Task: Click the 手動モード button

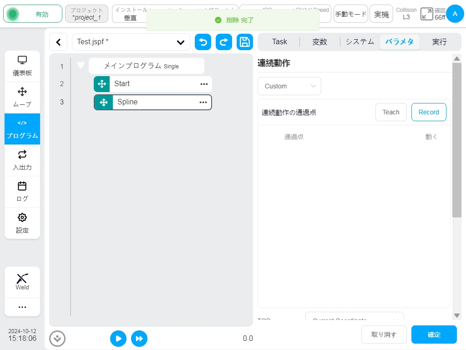Action: click(x=351, y=14)
